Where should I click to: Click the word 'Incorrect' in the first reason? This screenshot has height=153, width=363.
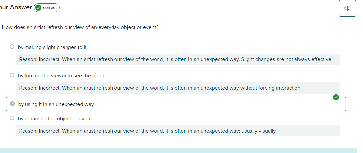[49, 59]
